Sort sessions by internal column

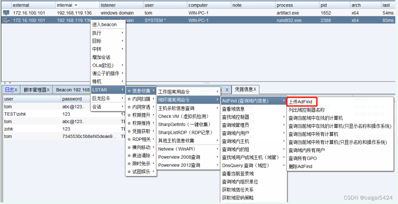77,5
